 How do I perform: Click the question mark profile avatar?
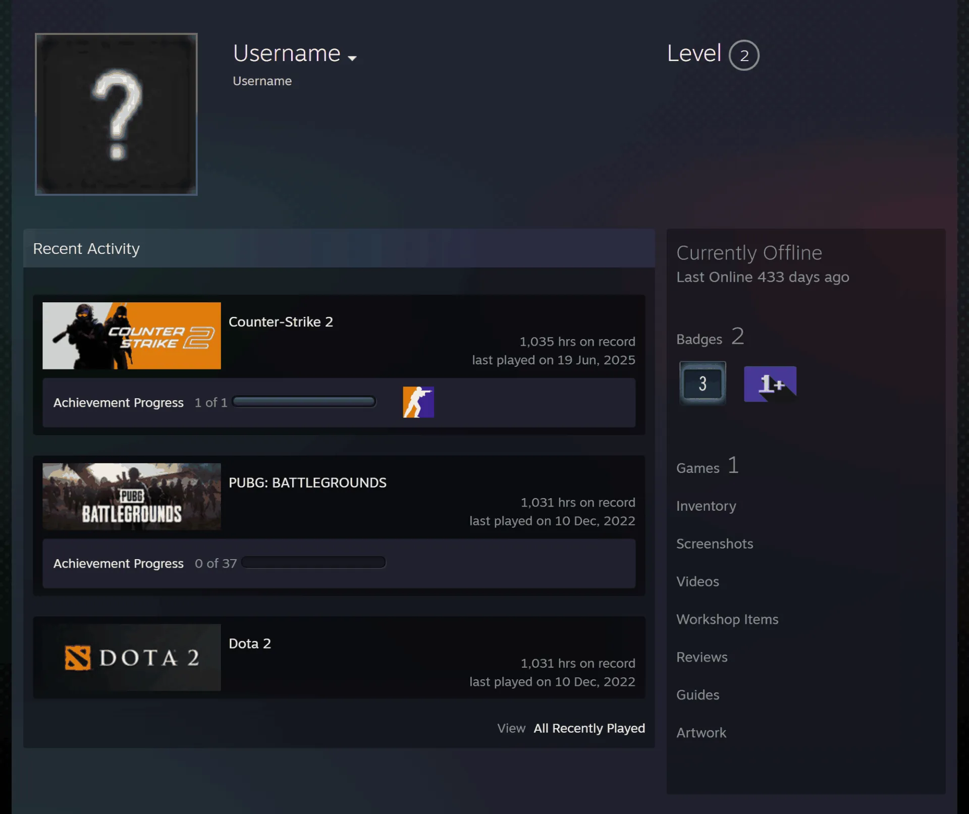pos(116,114)
